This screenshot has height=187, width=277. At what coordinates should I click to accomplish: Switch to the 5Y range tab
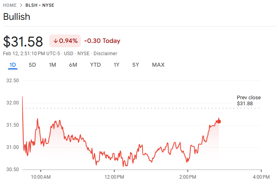pyautogui.click(x=136, y=65)
